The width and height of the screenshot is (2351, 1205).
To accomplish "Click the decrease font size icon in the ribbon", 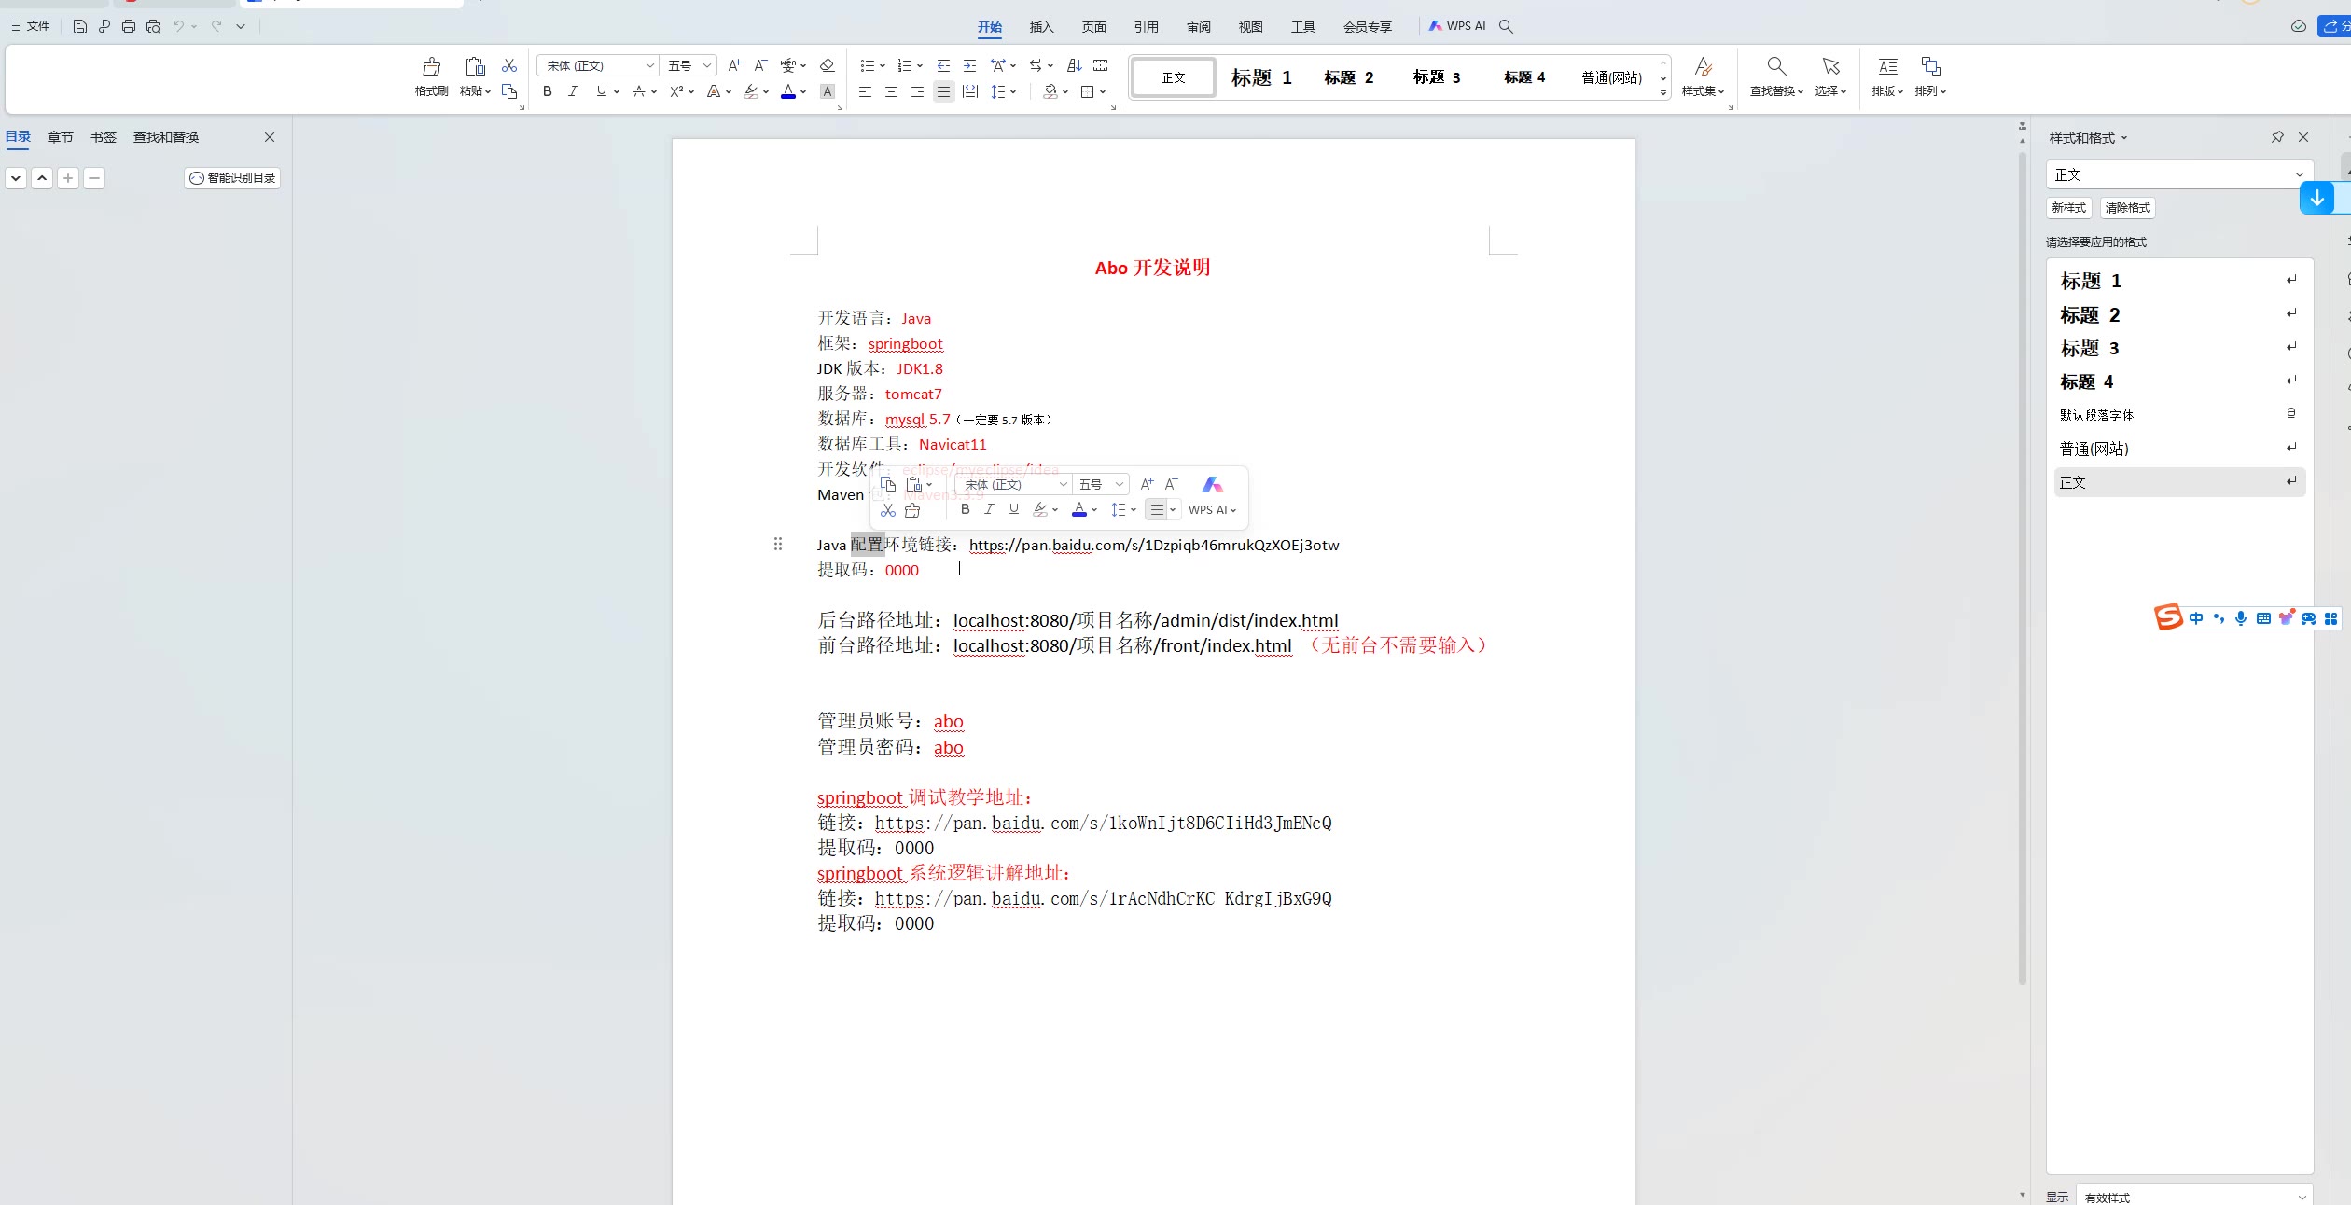I will coord(760,65).
